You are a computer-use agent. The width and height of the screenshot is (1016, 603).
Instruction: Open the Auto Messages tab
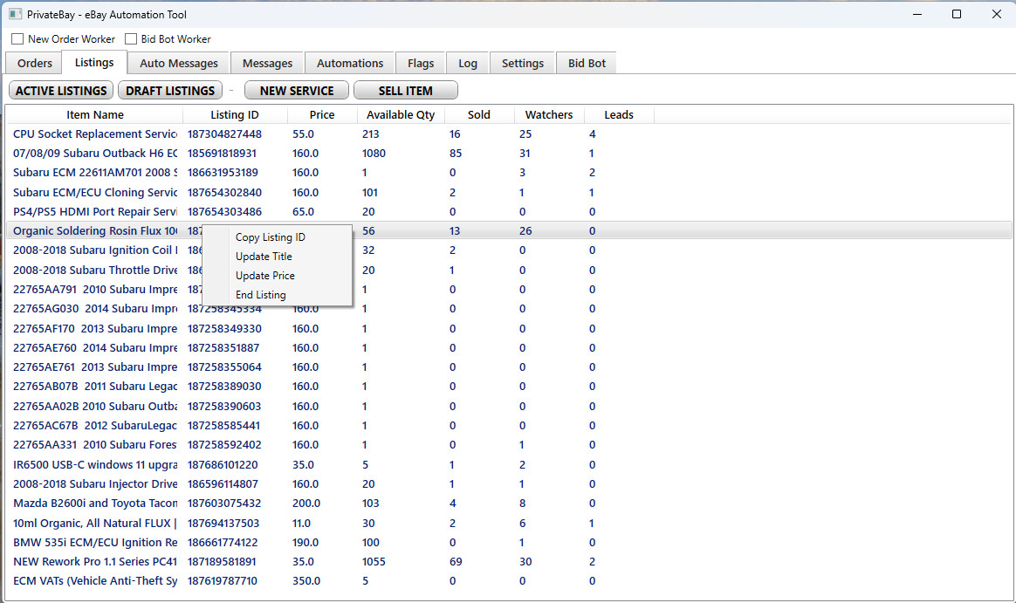(x=179, y=63)
